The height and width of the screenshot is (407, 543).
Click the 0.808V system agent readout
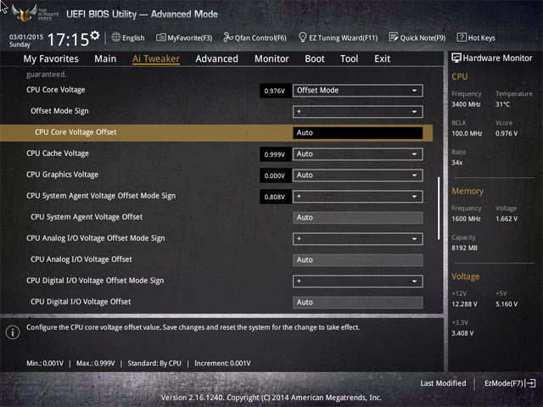[x=275, y=197]
